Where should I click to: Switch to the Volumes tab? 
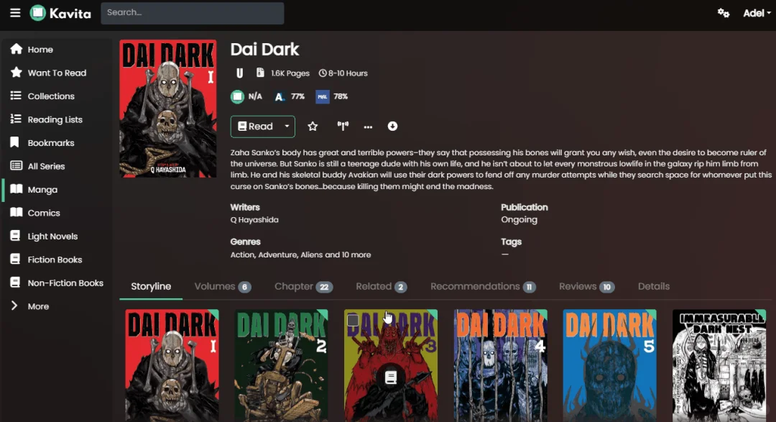[x=223, y=287]
